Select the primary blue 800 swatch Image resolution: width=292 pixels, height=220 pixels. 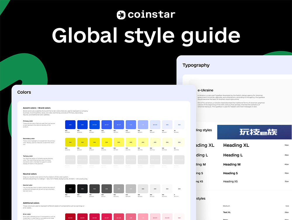tap(82, 125)
